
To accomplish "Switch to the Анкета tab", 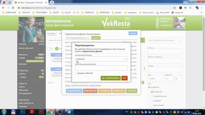I will pyautogui.click(x=96, y=38).
